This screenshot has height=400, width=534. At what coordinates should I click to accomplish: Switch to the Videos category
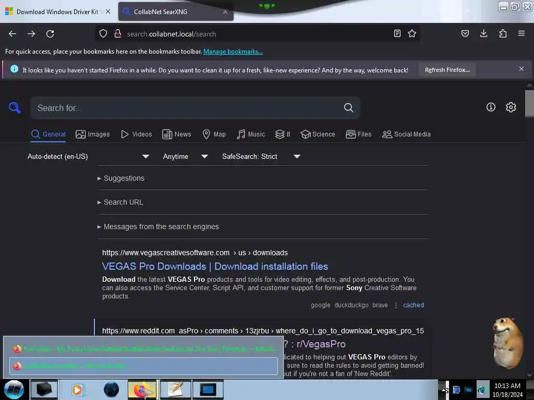[137, 134]
